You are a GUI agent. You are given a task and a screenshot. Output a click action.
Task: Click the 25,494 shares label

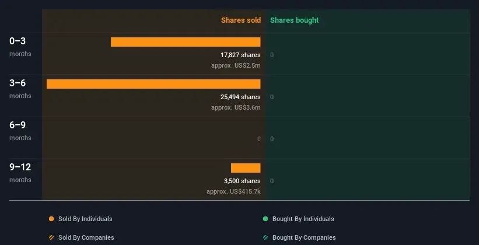pos(240,97)
